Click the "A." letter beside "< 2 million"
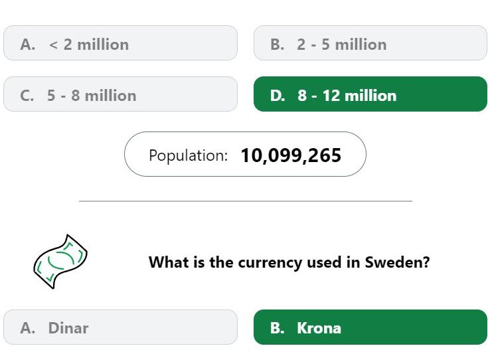Screen dimensions: 490x356 coord(27,44)
